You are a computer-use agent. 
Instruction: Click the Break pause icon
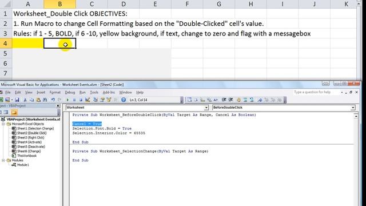click(x=74, y=100)
